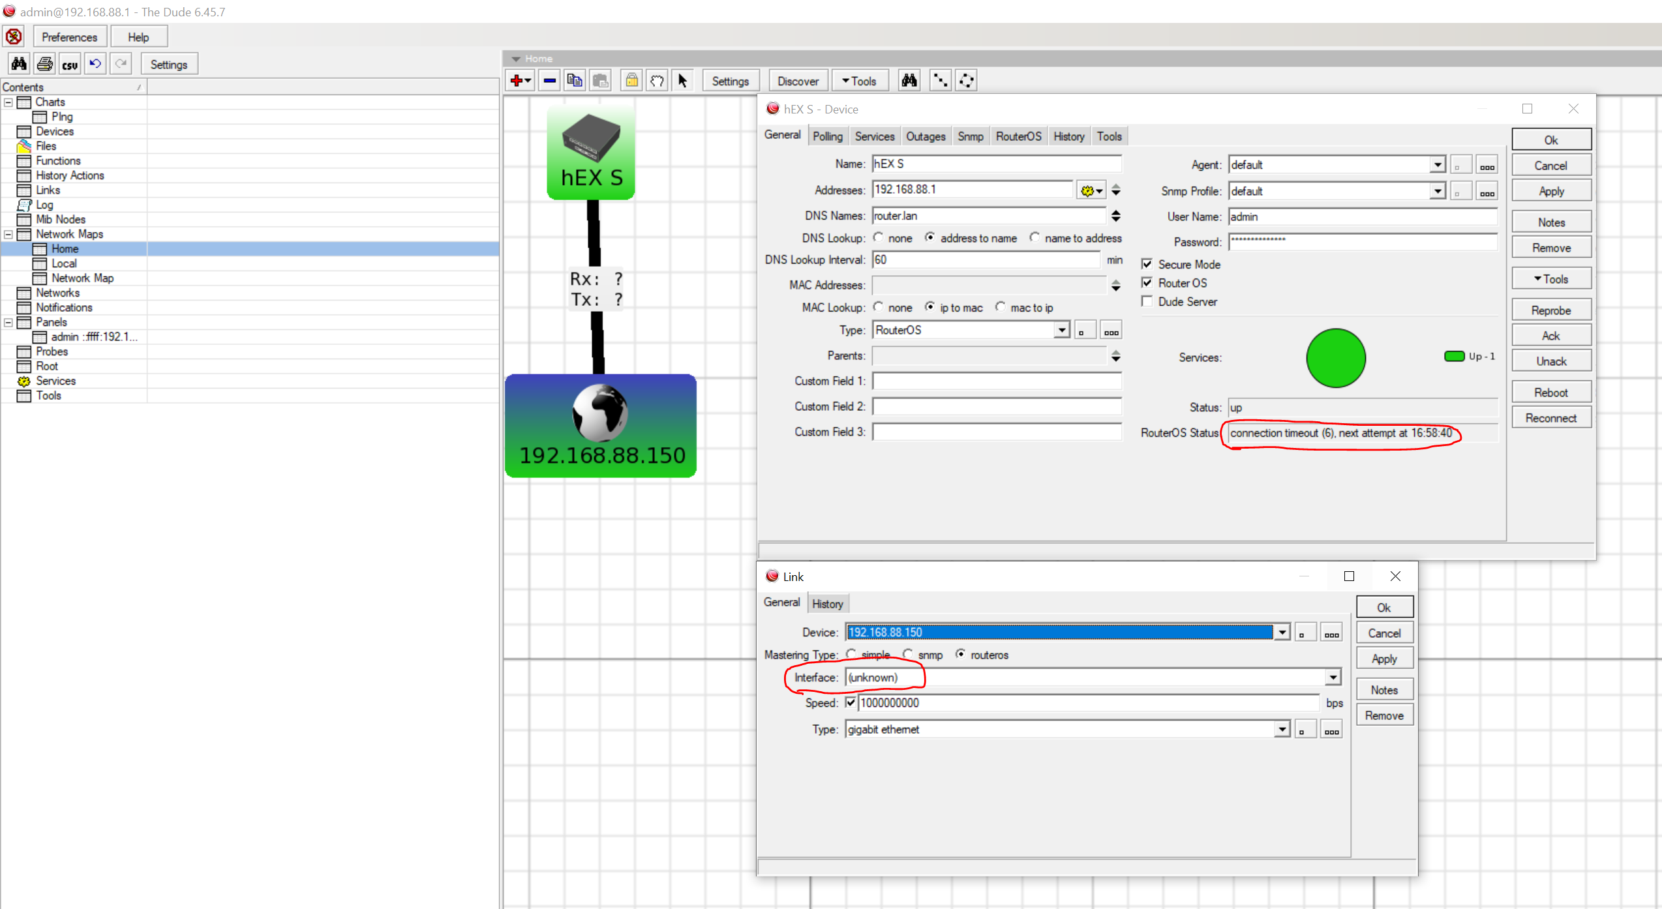Click the disconnect icon left of Preferences
Viewport: 1662px width, 909px height.
(x=14, y=37)
